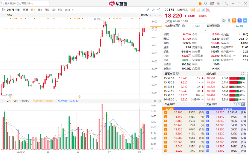This screenshot has height=154, width=249.
Task: Open the mail messages icon
Action: click(212, 3)
